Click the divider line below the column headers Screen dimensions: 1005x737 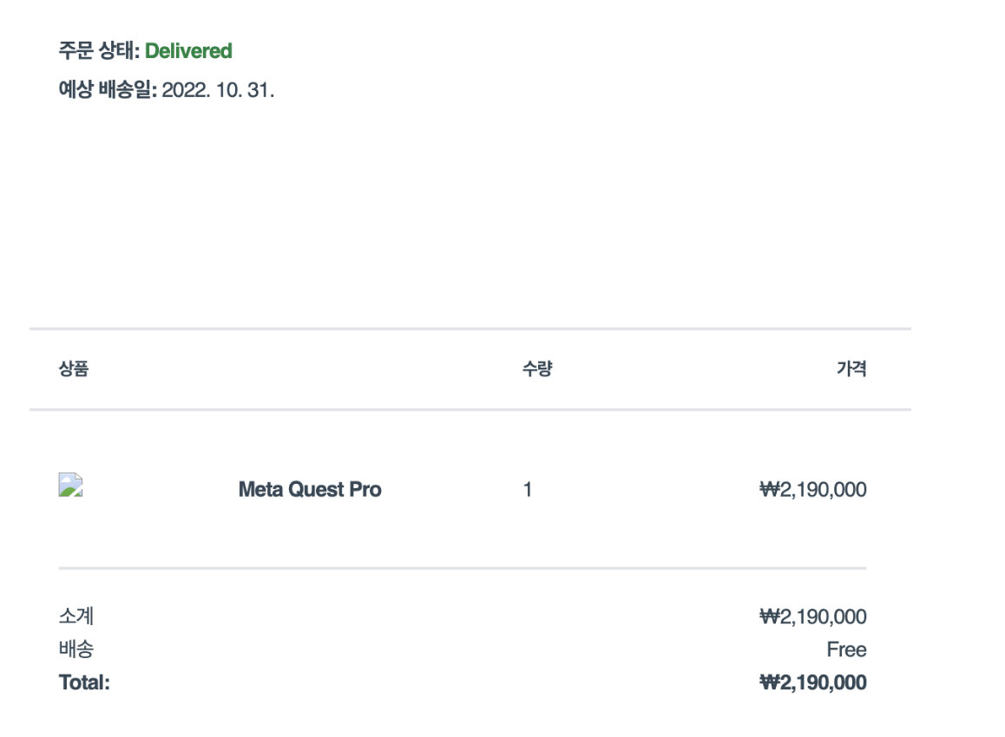[470, 409]
